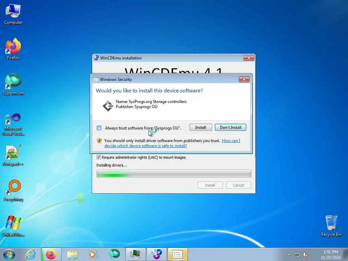The height and width of the screenshot is (261, 348).
Task: Click the WinCDEmu installation title bar icon
Action: click(96, 58)
